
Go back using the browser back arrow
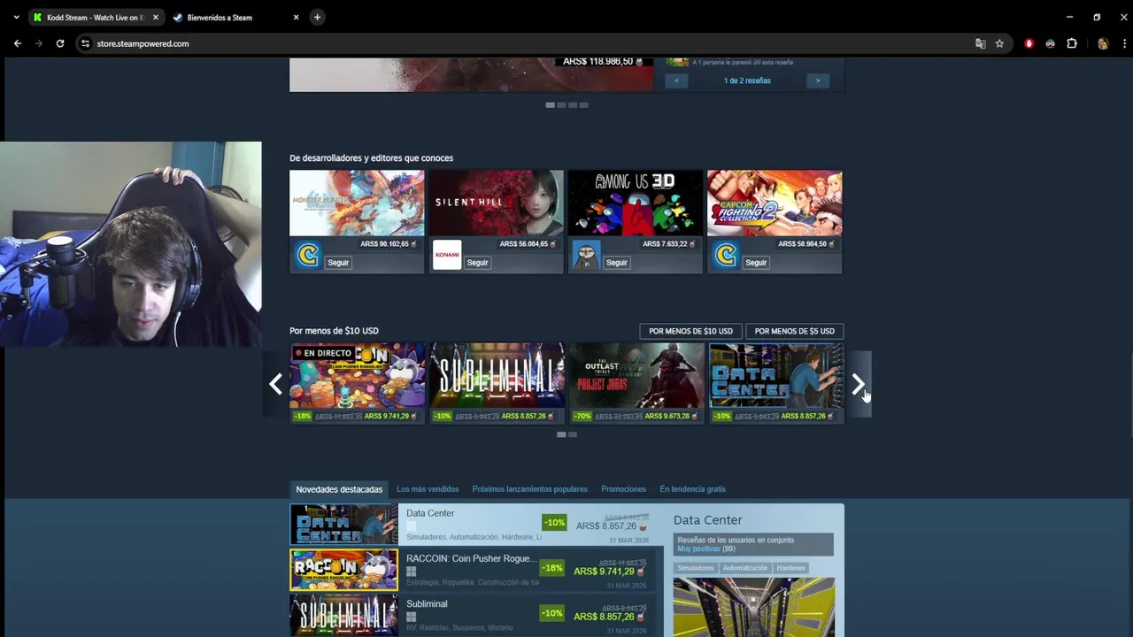click(18, 43)
